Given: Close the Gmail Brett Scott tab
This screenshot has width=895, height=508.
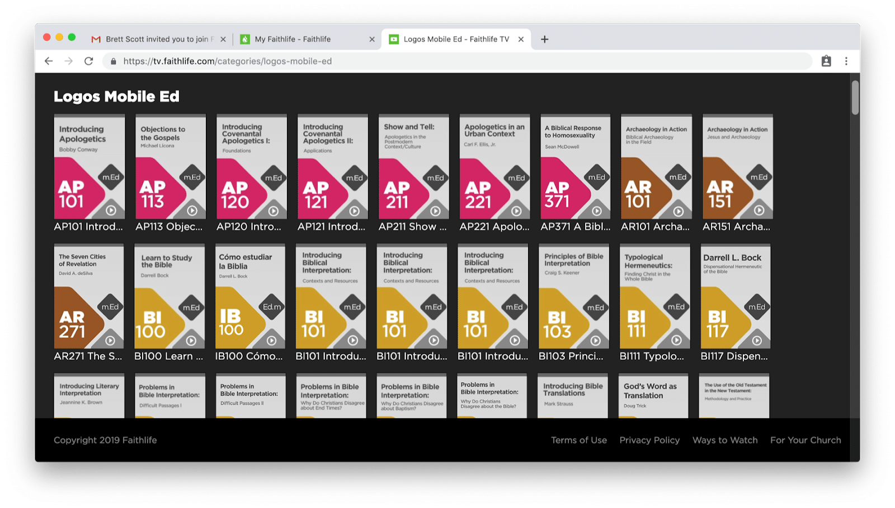Looking at the screenshot, I should click(223, 39).
